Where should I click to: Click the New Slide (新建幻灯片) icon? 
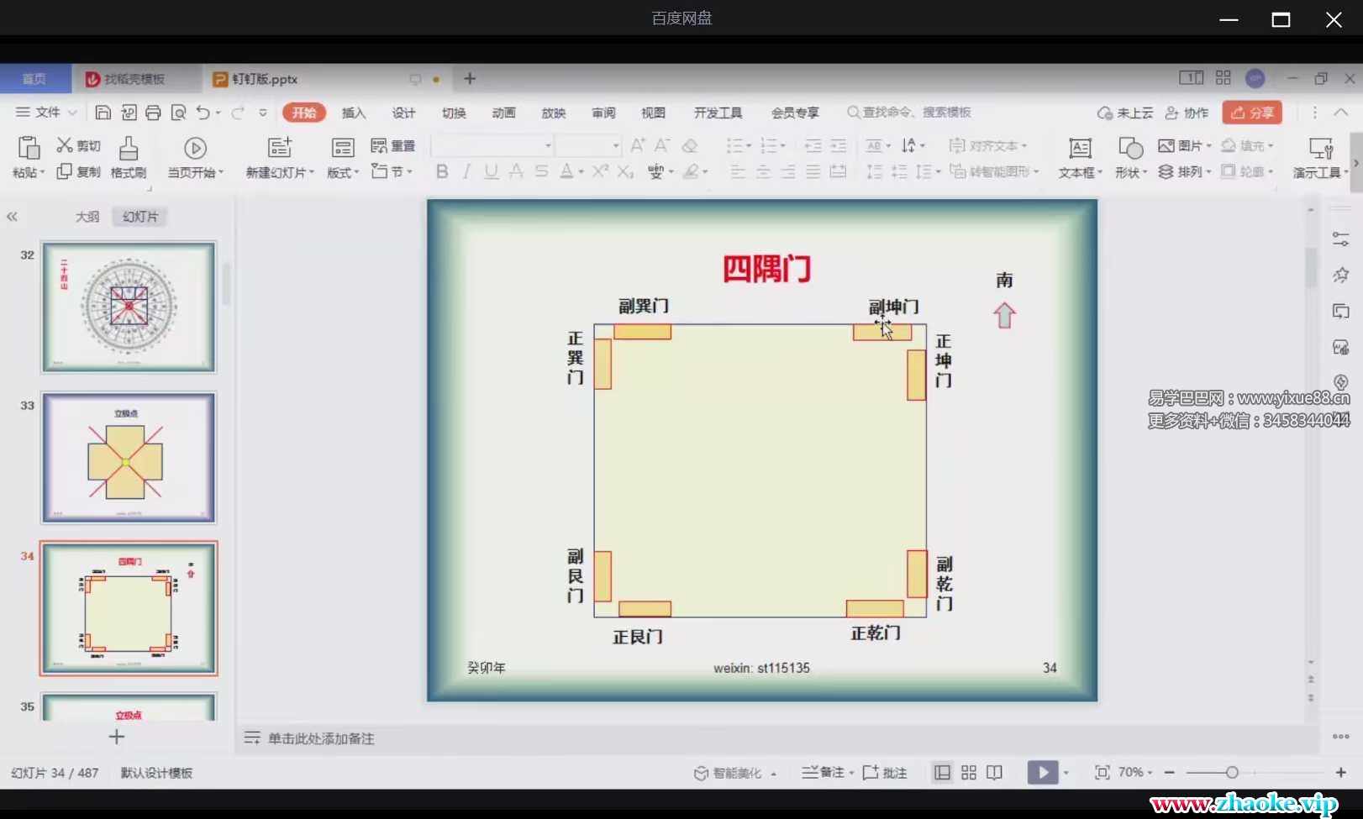(x=279, y=149)
